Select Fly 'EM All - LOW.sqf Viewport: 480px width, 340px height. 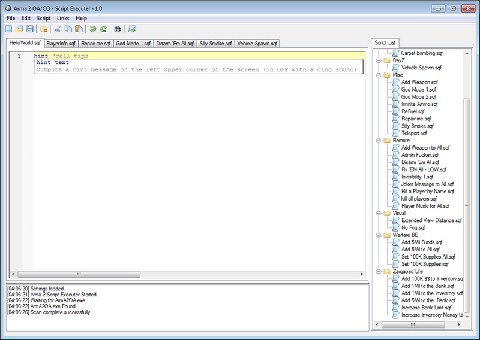click(424, 169)
